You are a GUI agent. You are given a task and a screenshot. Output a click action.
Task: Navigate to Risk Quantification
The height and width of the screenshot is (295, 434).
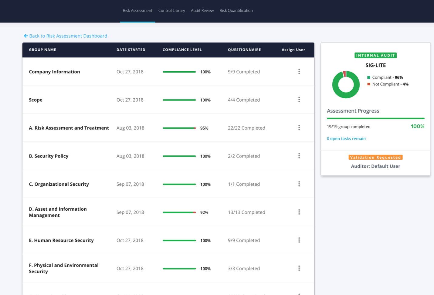click(236, 10)
